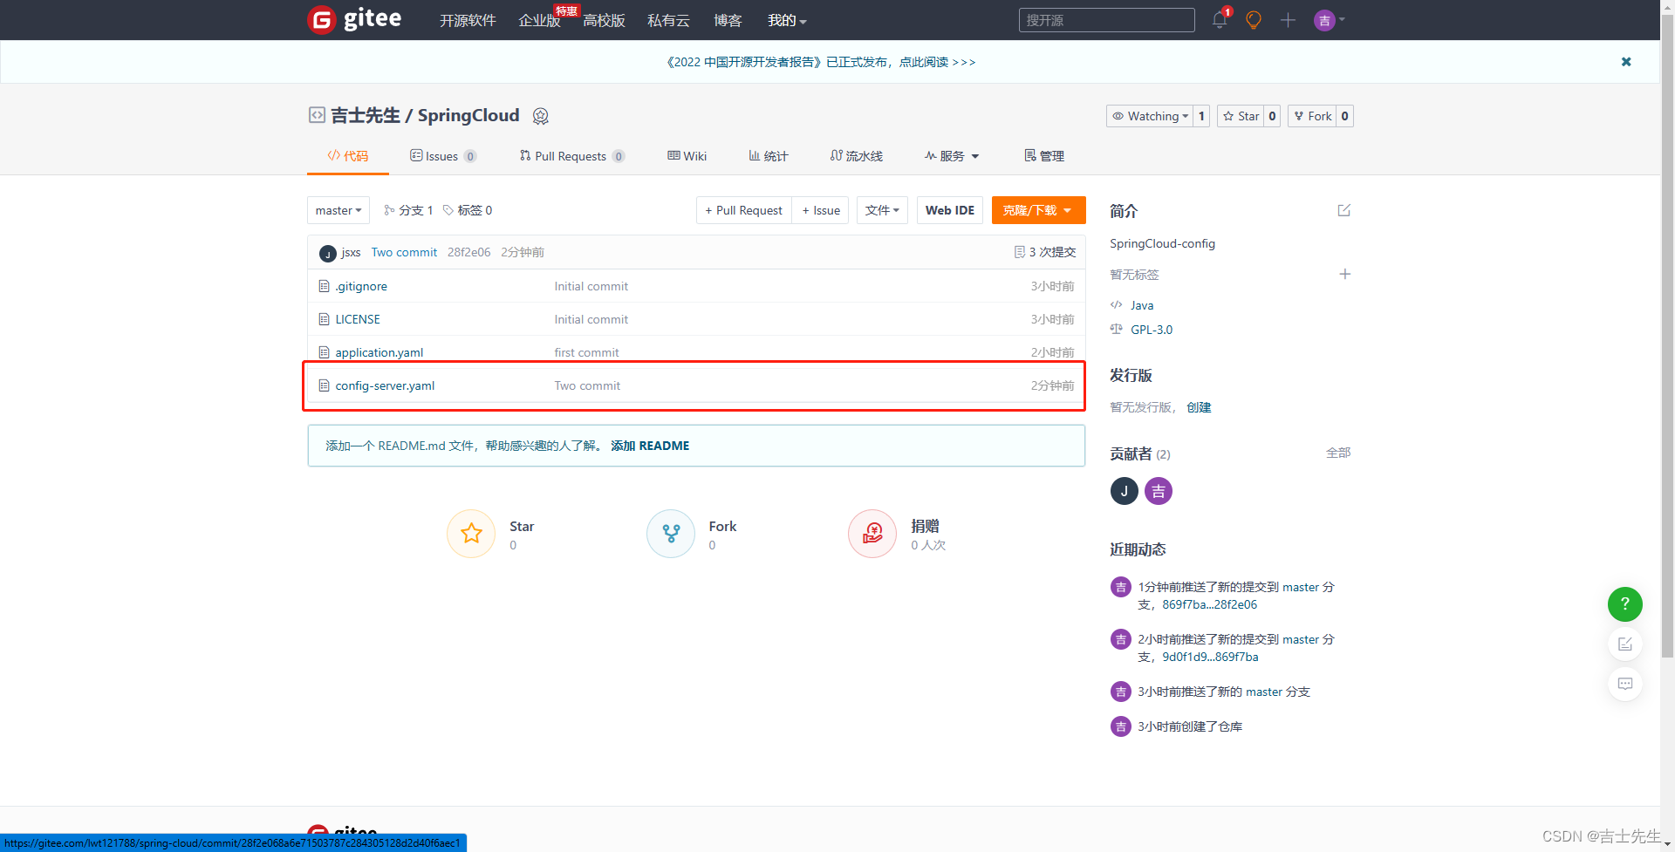Click the 9d0f1d9...869f7ba activity link

(x=1210, y=657)
